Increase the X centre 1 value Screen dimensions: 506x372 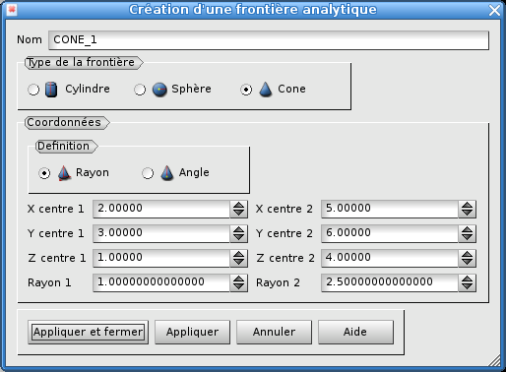[x=238, y=205]
